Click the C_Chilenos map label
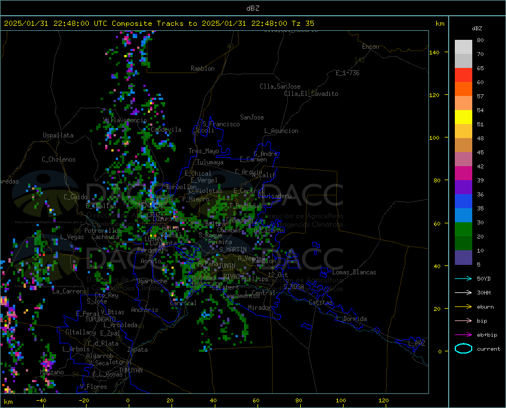 (x=58, y=159)
